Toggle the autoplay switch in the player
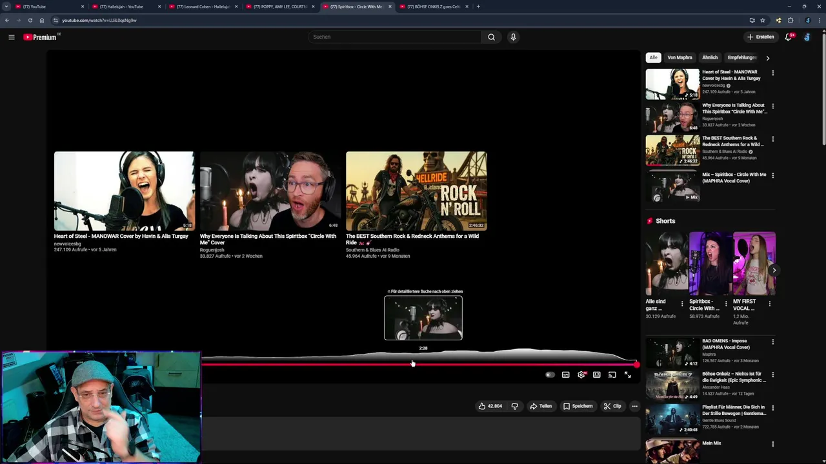 pyautogui.click(x=550, y=374)
